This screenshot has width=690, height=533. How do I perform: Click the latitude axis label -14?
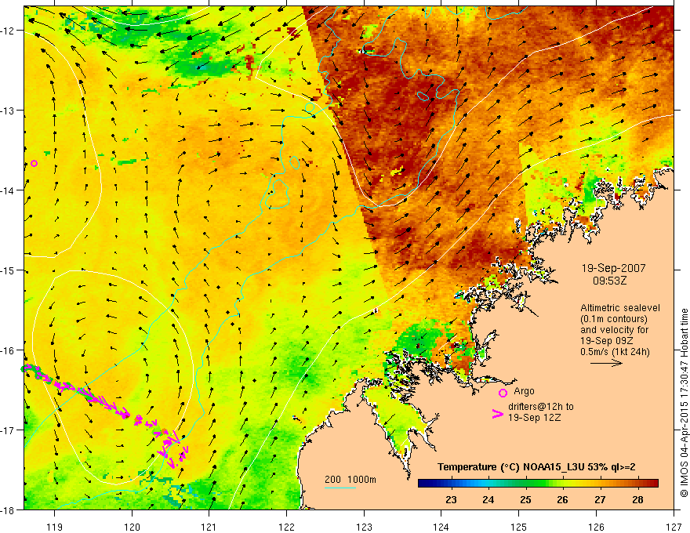click(9, 190)
